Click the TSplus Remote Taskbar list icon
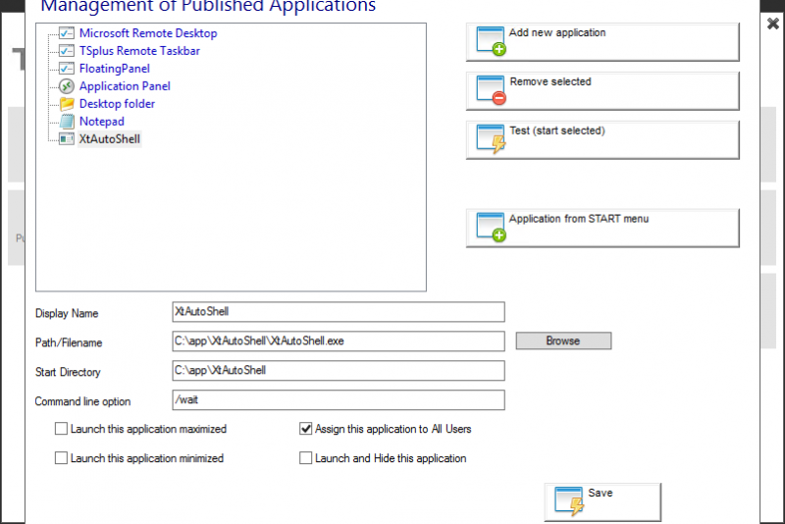The image size is (785, 524). click(x=67, y=51)
